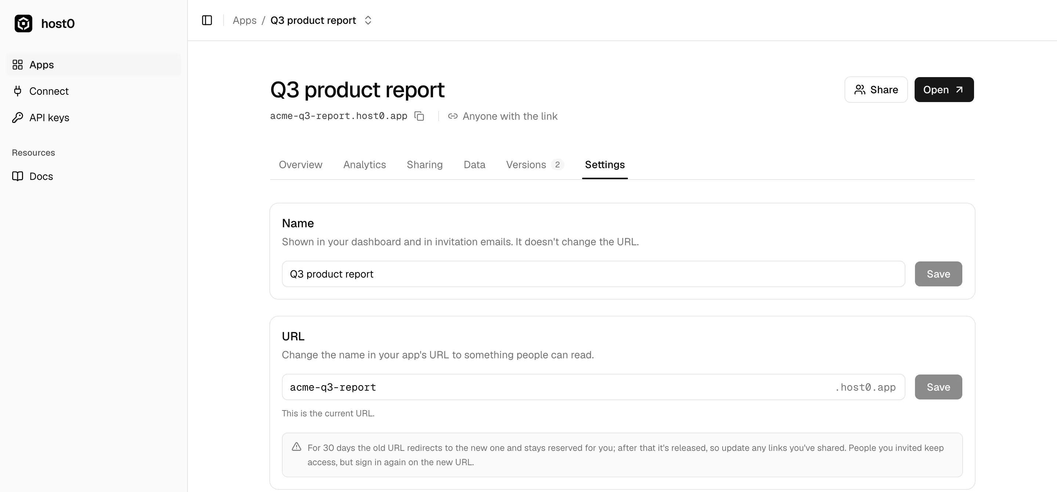The width and height of the screenshot is (1057, 492).
Task: Click the host0 logo icon
Action: [x=23, y=23]
